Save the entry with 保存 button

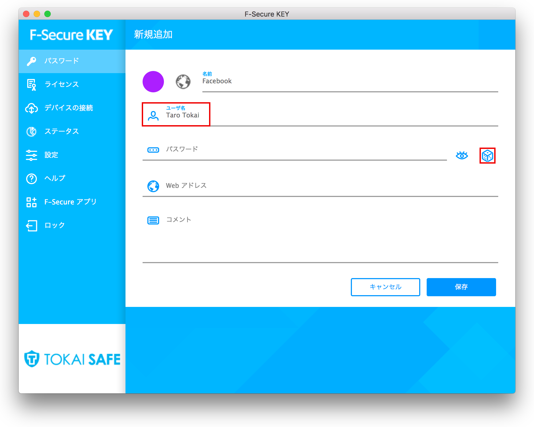(x=461, y=287)
